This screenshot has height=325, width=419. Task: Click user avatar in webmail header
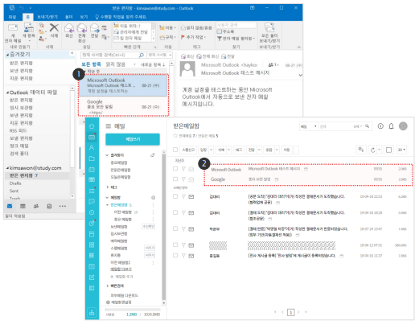click(x=403, y=126)
